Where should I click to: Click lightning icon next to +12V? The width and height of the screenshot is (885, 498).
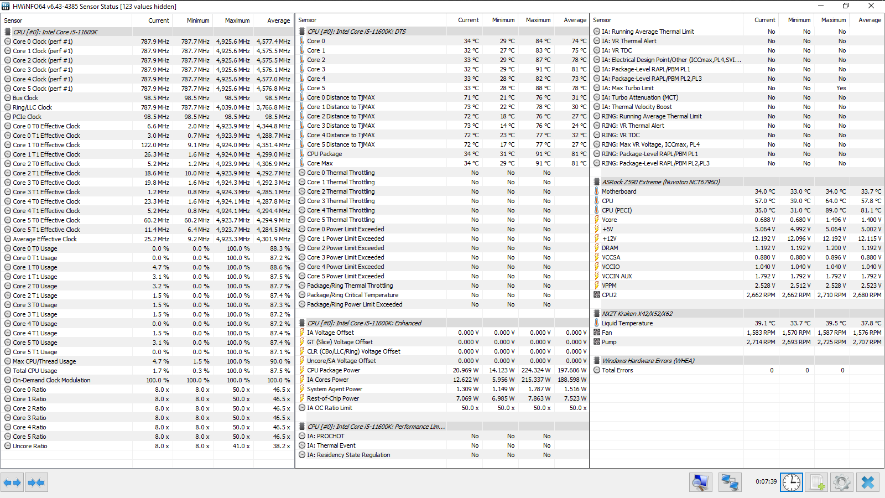(597, 238)
